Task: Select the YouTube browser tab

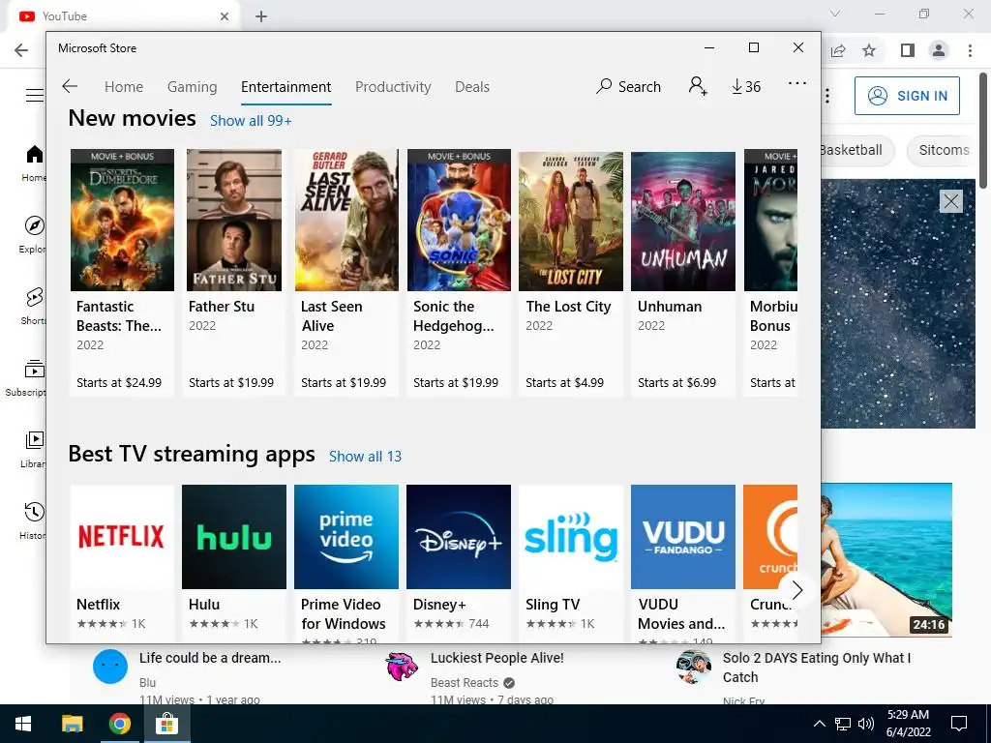Action: pos(124,16)
